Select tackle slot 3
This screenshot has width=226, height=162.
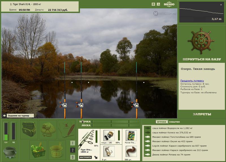point(73,157)
